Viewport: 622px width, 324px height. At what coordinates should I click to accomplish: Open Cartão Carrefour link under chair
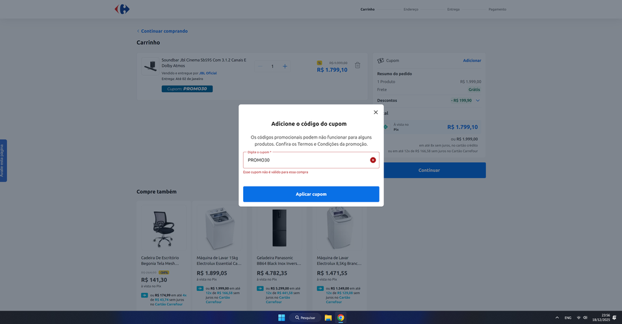tap(168, 304)
